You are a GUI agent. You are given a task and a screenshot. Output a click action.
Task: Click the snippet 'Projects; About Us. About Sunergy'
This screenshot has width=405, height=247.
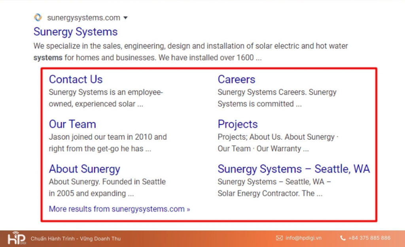click(x=278, y=143)
